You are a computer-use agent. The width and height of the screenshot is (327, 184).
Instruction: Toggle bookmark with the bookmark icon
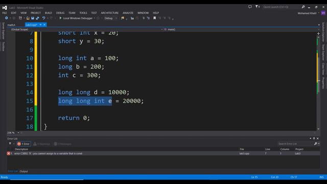[154, 18]
